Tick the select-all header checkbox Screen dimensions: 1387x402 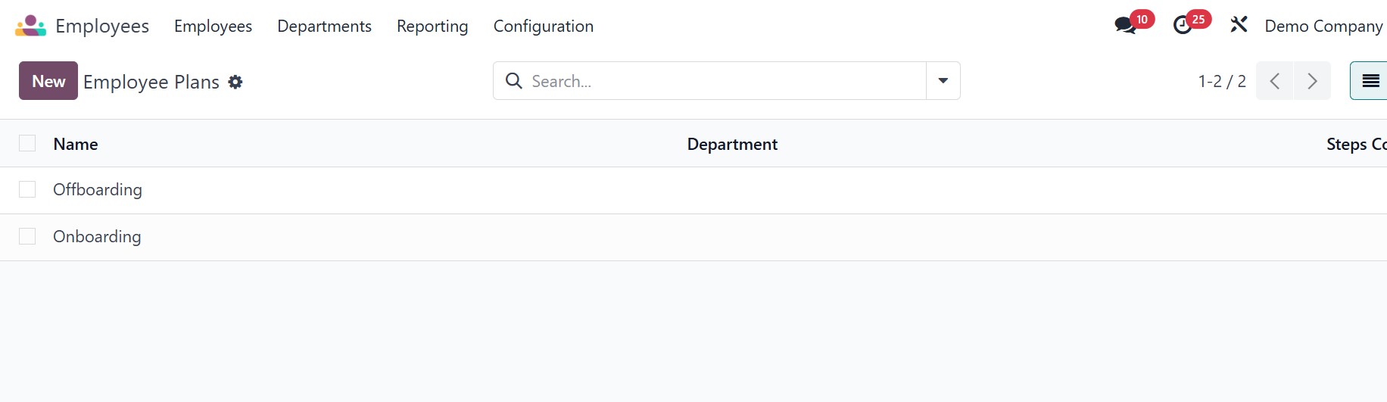click(27, 144)
